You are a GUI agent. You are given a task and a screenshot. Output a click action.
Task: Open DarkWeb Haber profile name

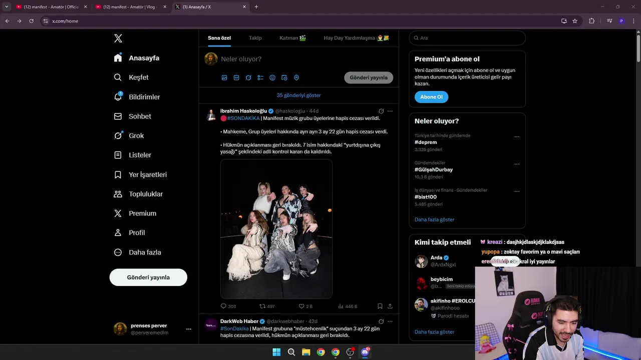[x=239, y=321]
